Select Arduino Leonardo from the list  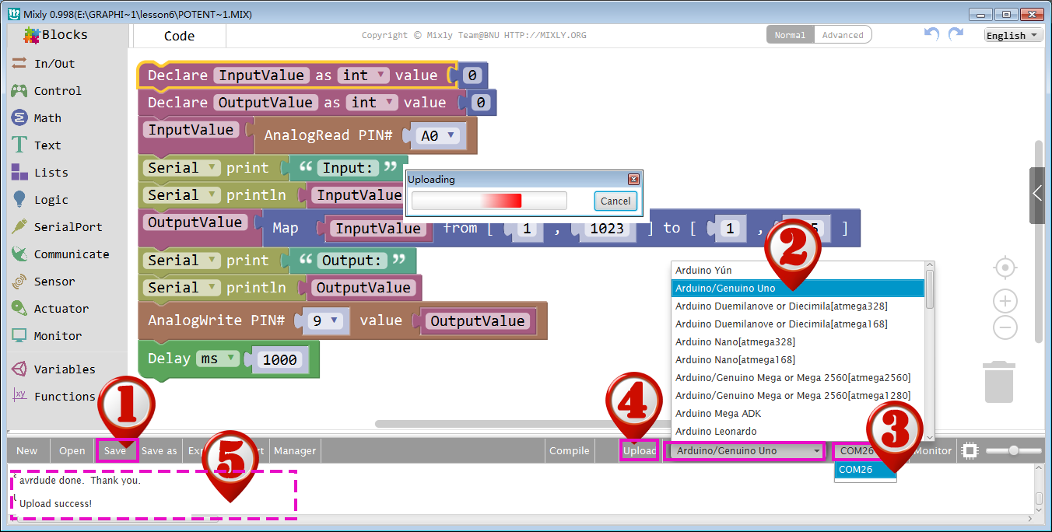point(798,431)
